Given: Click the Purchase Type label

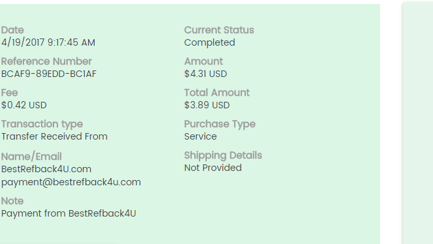Looking at the screenshot, I should coord(220,124).
